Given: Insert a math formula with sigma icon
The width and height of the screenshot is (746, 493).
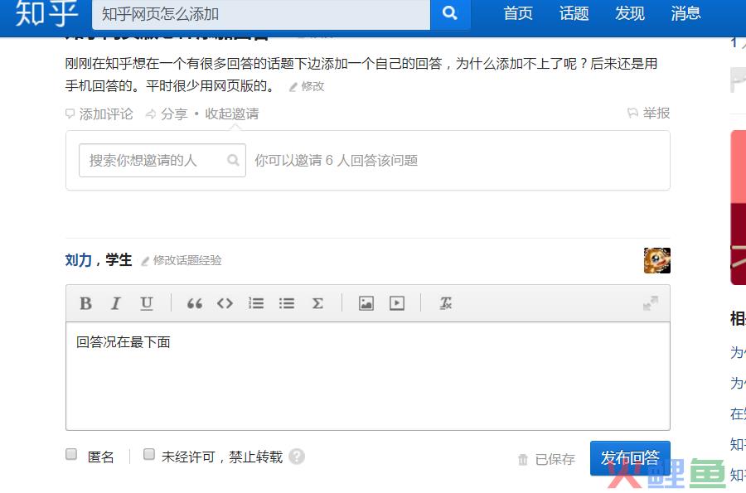Looking at the screenshot, I should tap(317, 303).
